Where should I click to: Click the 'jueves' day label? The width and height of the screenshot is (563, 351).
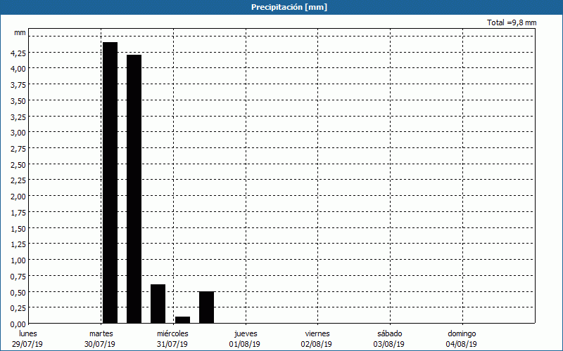point(246,333)
